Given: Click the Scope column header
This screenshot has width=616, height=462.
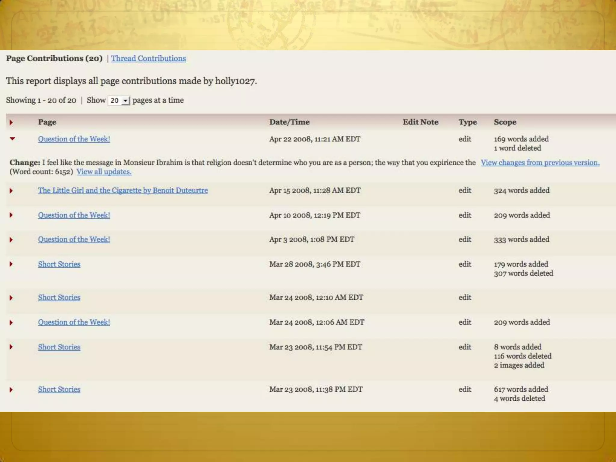Looking at the screenshot, I should click(505, 122).
